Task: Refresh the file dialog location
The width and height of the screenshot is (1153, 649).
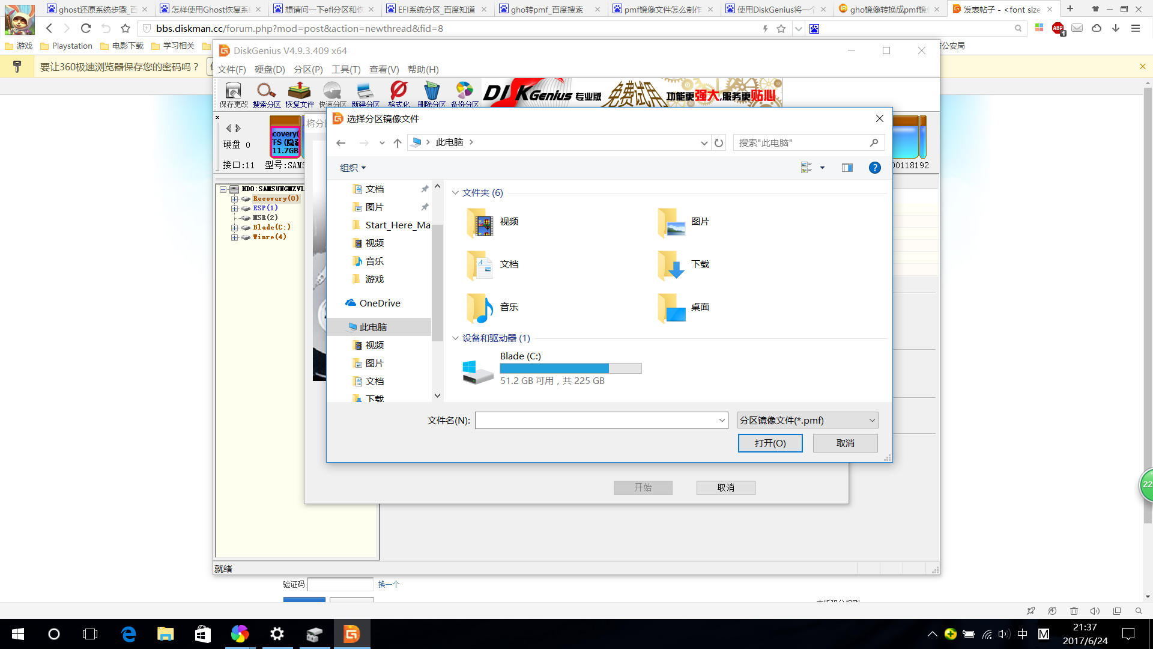Action: coord(719,142)
